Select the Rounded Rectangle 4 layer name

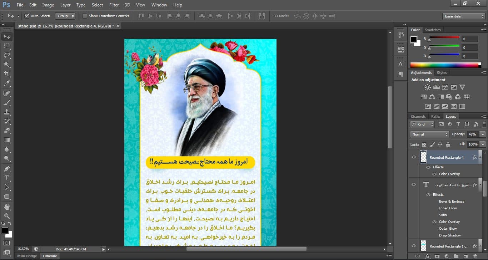[x=447, y=157]
